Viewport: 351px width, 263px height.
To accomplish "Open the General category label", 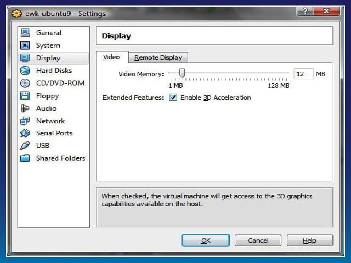I will 49,33.
